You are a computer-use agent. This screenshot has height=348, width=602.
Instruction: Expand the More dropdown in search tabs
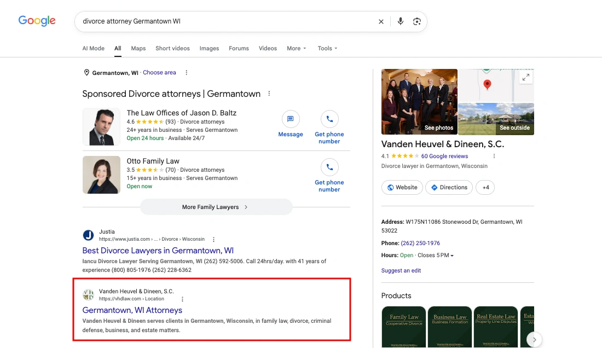pyautogui.click(x=297, y=48)
